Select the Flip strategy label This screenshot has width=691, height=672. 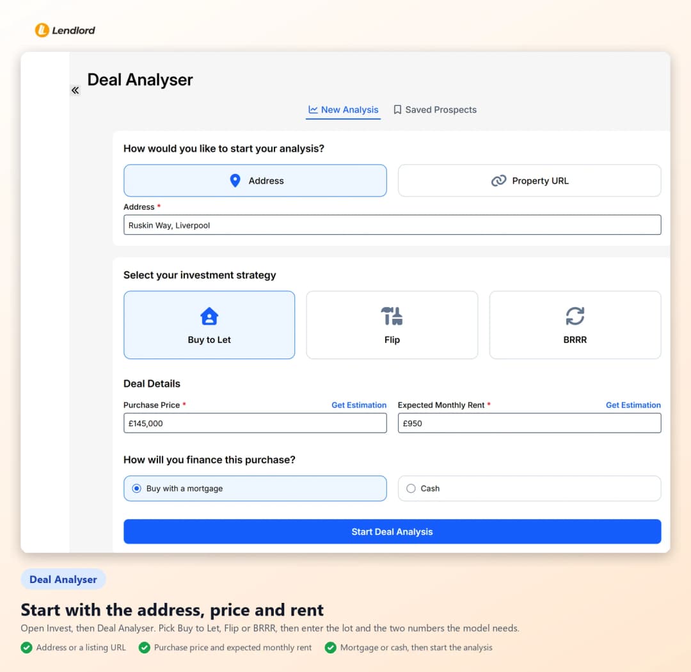tap(392, 340)
